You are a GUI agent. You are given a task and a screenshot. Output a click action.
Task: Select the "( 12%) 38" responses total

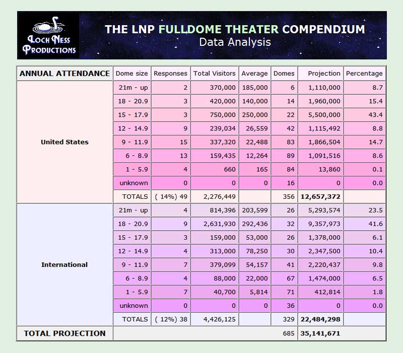(171, 319)
